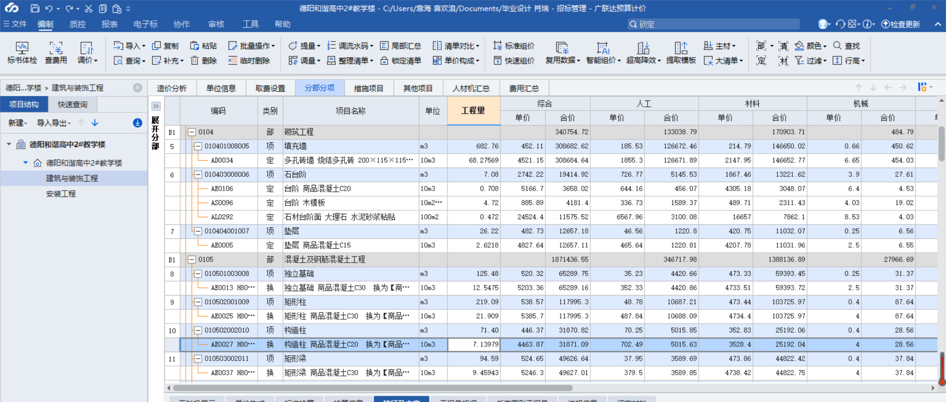Click the blue download arrow in project panel
This screenshot has height=402, width=946.
point(137,123)
